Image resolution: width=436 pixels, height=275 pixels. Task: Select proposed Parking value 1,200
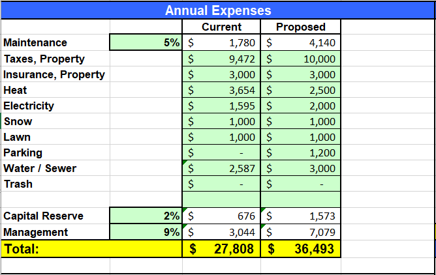(301, 152)
